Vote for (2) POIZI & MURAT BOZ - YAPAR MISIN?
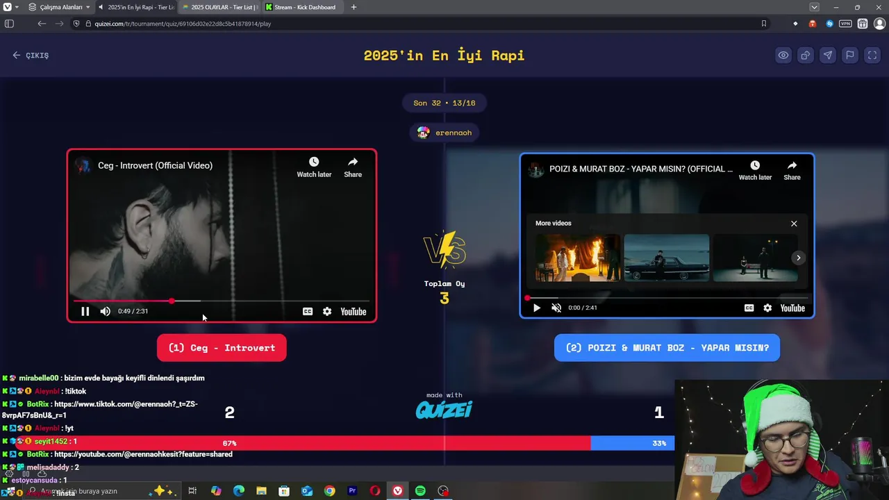The image size is (889, 500). [667, 348]
